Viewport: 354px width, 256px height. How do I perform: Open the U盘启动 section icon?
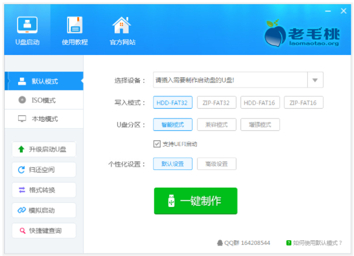pyautogui.click(x=28, y=25)
